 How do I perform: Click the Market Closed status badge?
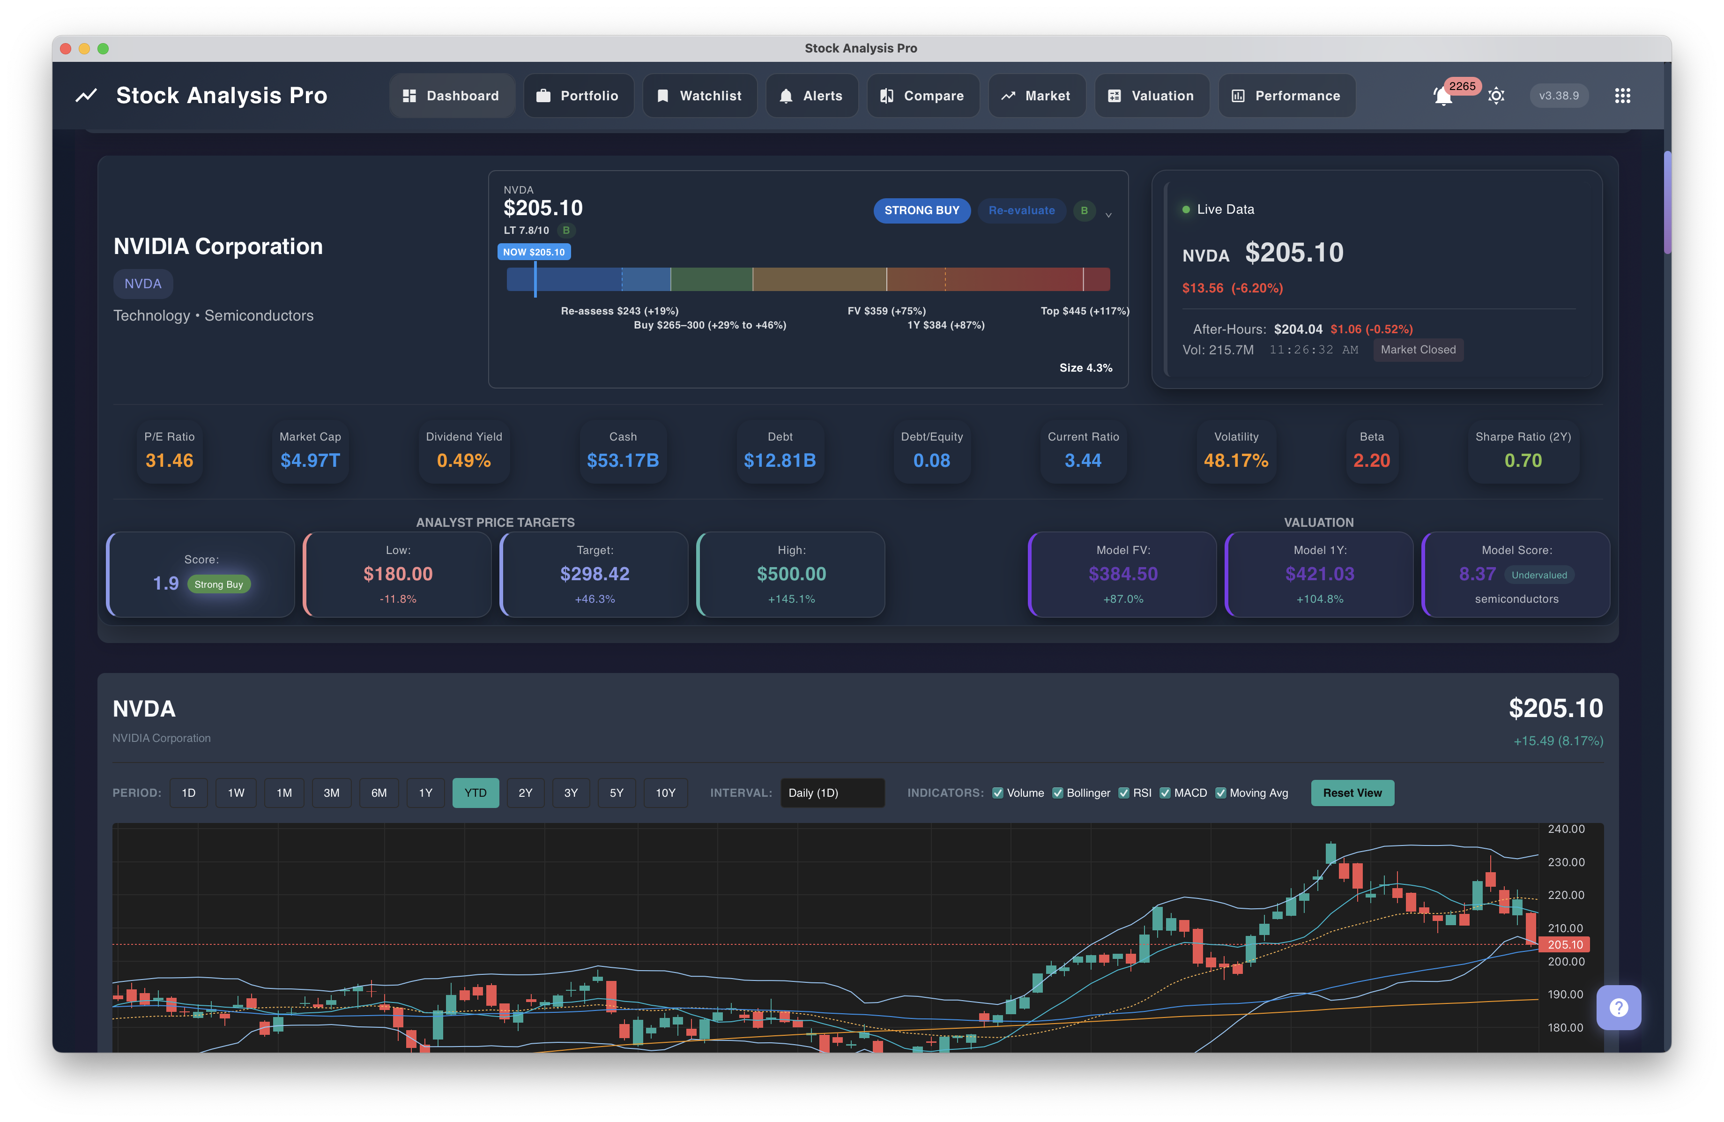tap(1418, 349)
